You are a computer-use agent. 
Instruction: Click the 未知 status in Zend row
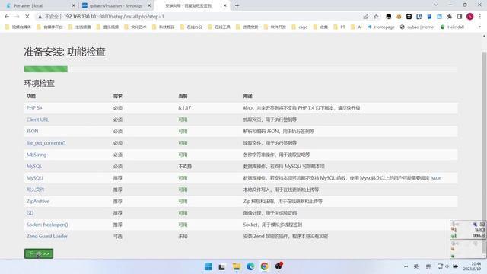[183, 236]
